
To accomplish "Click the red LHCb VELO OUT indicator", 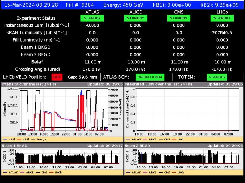I will coord(57,77).
